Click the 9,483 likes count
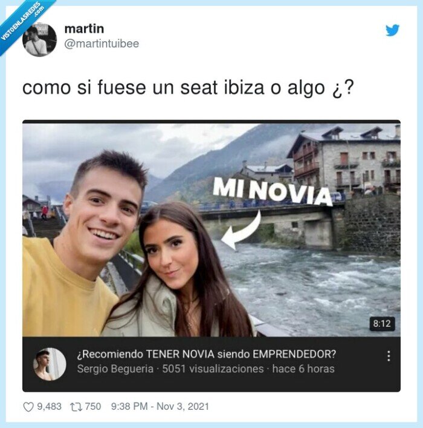423x428 pixels. click(49, 406)
